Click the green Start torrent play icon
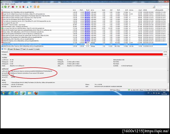Viewport: 170px width, 134px height. (17, 7)
